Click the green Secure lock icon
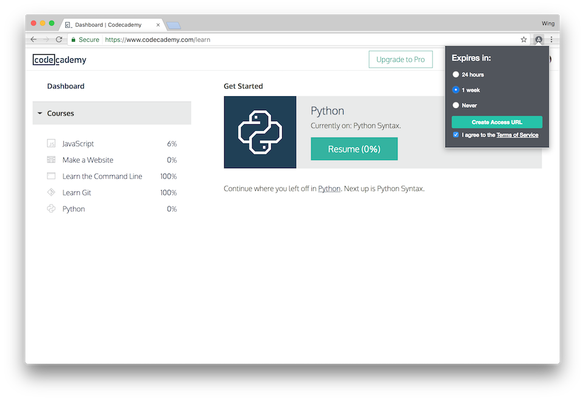Image resolution: width=585 pixels, height=400 pixels. pyautogui.click(x=74, y=40)
